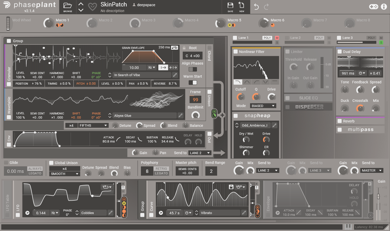The width and height of the screenshot is (390, 231).
Task: Select the PAN randomization tab
Action: [x=138, y=84]
